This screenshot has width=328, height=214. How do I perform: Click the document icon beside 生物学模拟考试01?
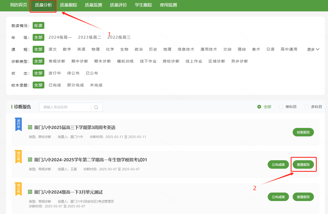coord(30,160)
